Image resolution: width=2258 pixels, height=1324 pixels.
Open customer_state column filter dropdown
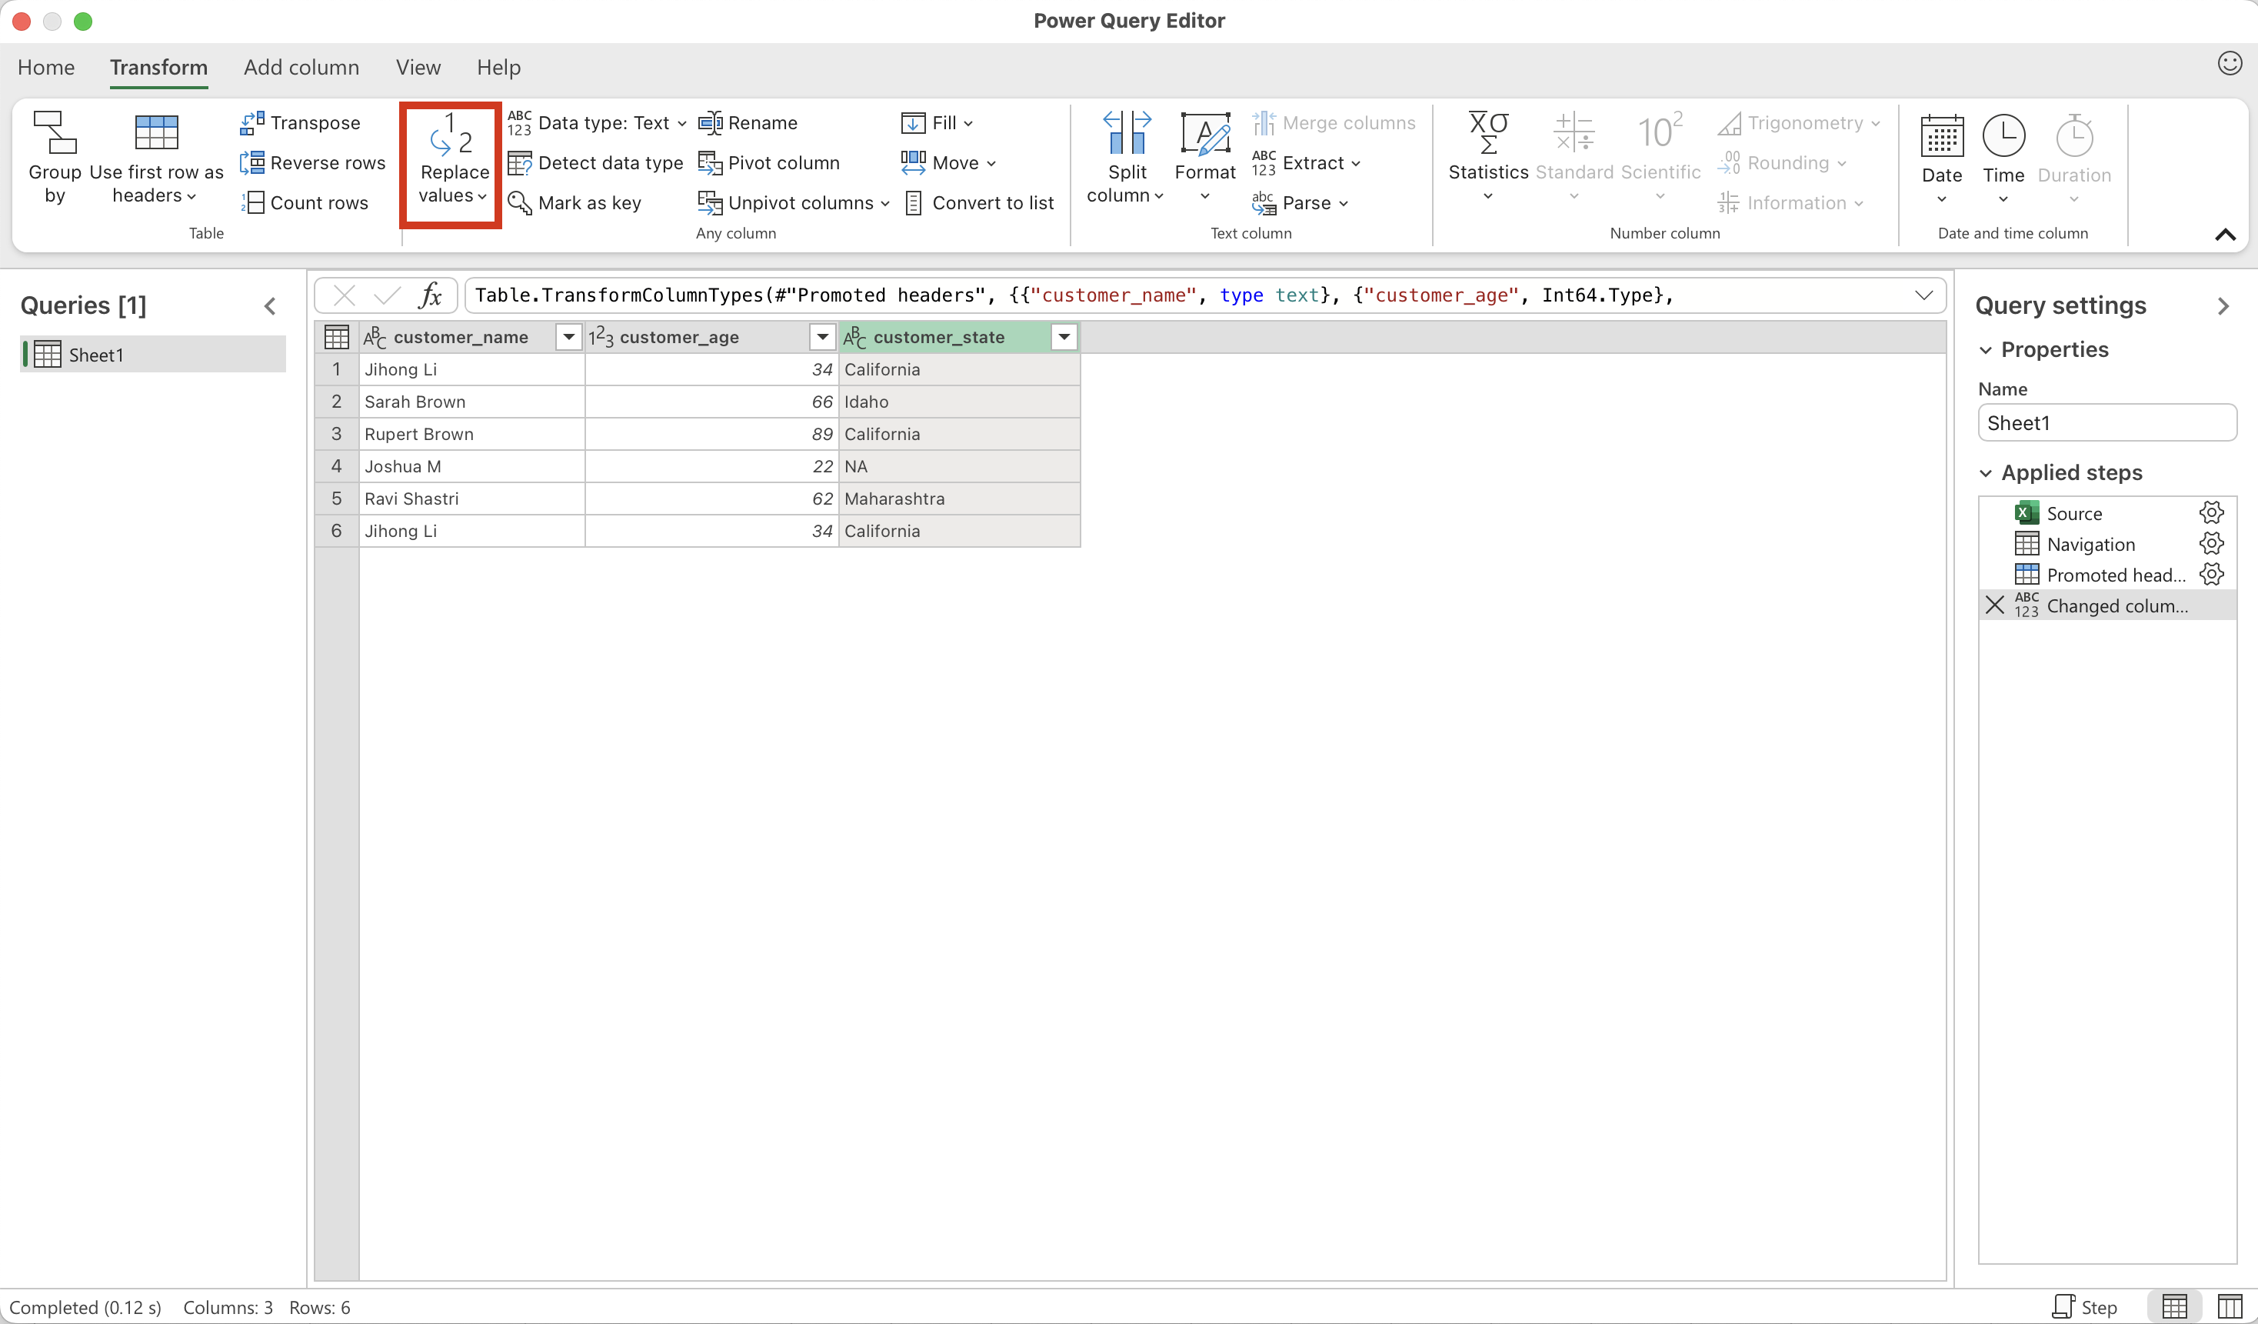pos(1064,337)
